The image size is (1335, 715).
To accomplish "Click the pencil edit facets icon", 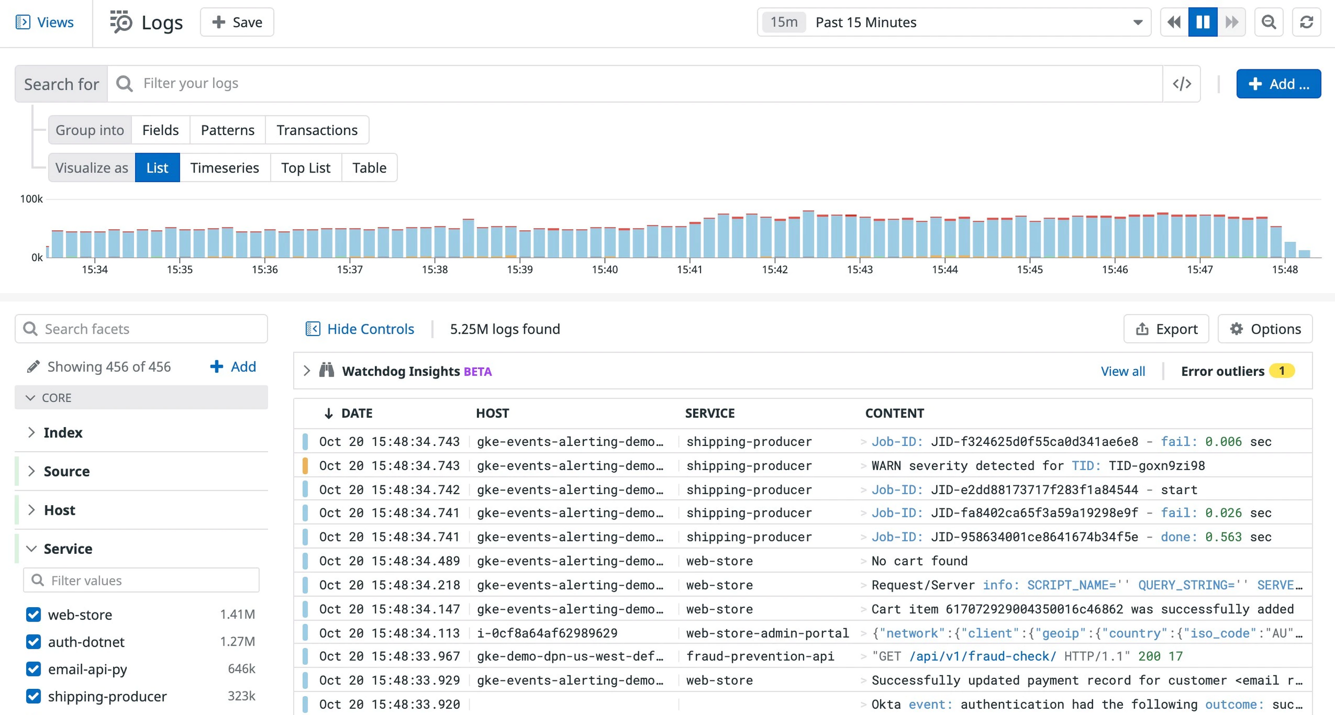I will pos(33,366).
